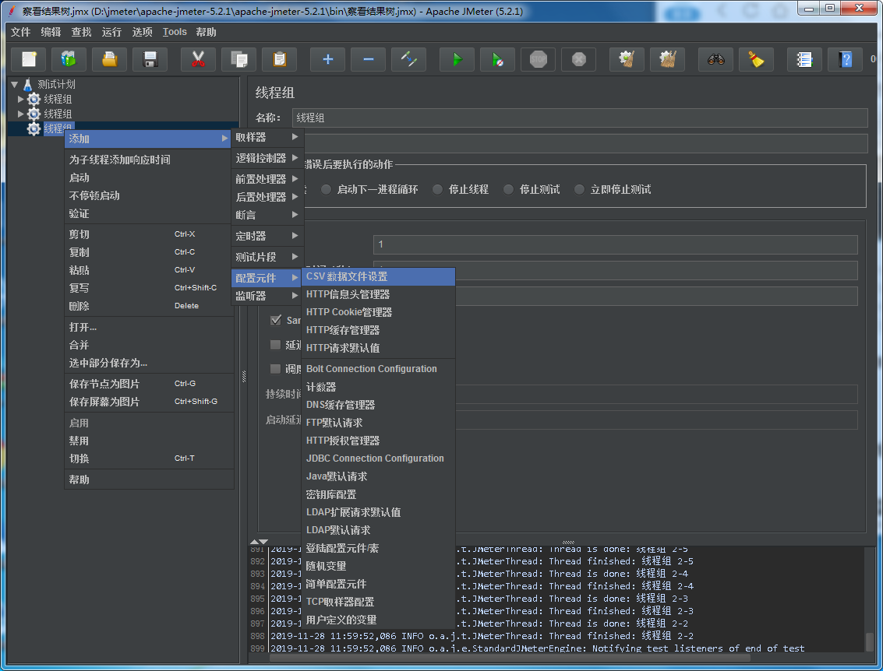Click the log panel horizontal scrollbar

tap(510, 658)
